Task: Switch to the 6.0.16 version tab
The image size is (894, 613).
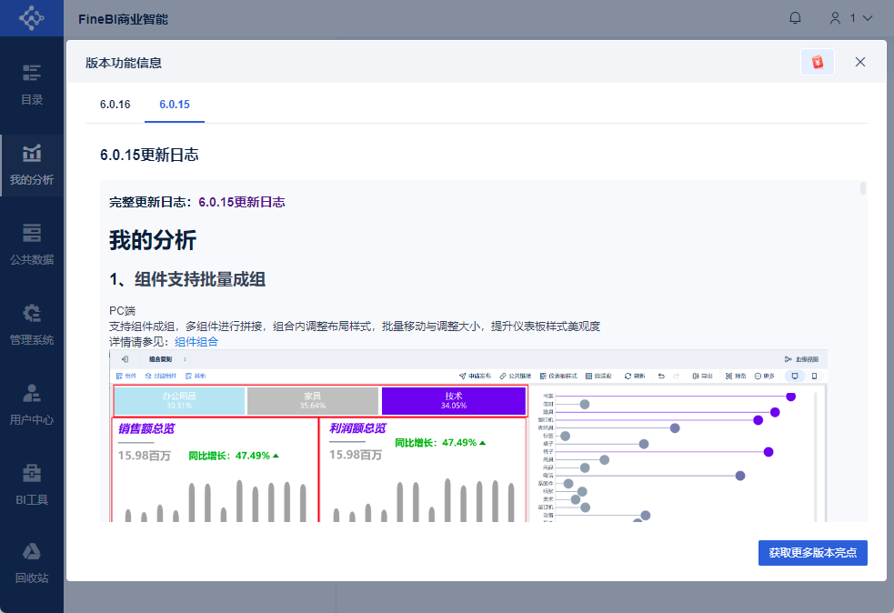Action: pos(114,104)
